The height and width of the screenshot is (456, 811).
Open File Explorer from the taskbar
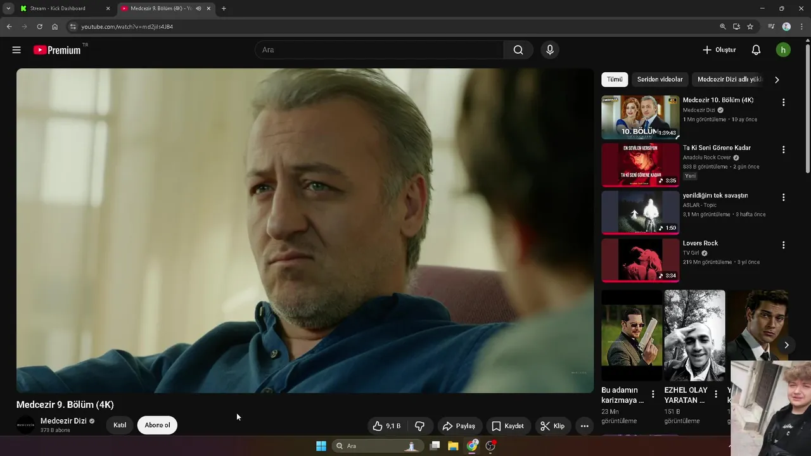point(453,446)
